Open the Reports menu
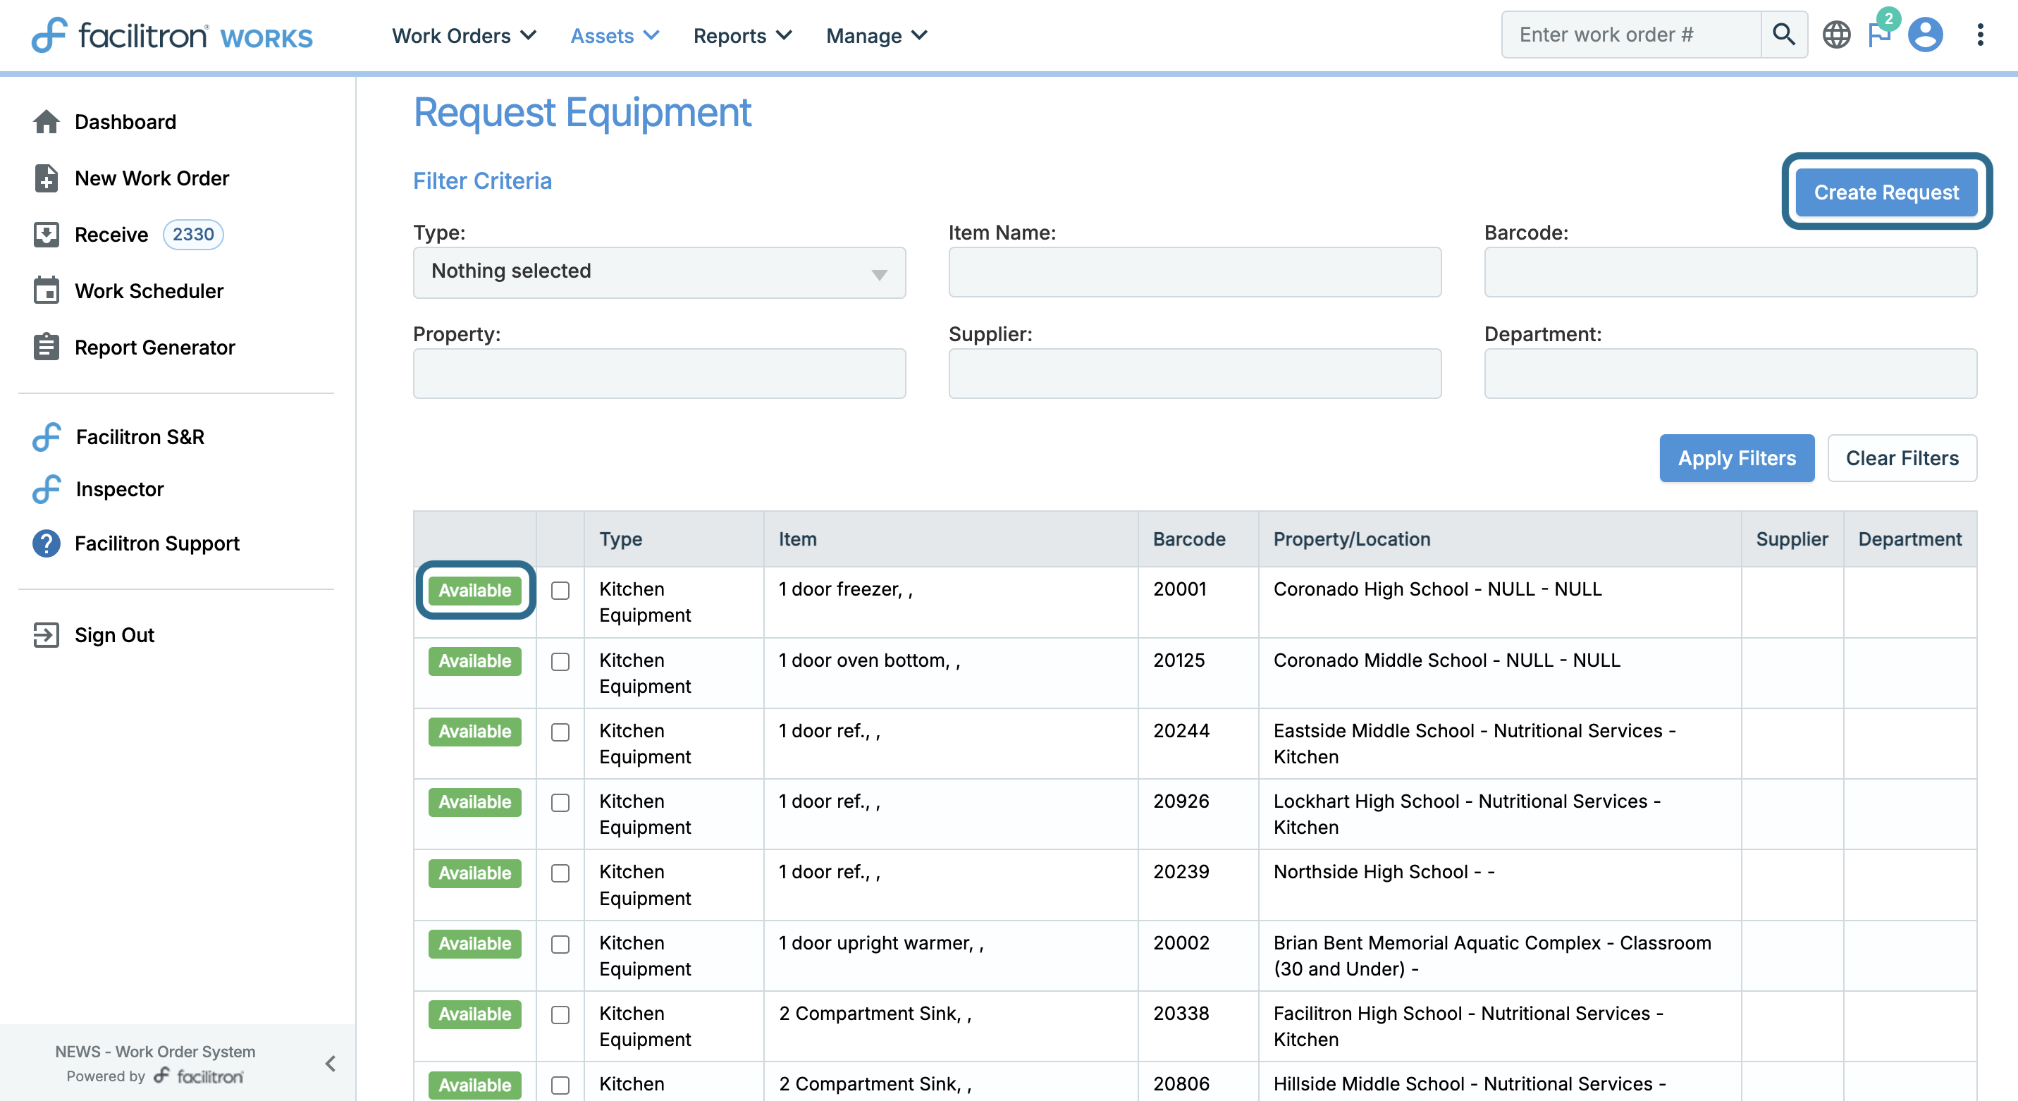2018x1101 pixels. pos(742,36)
